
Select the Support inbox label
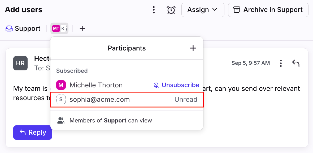click(23, 29)
